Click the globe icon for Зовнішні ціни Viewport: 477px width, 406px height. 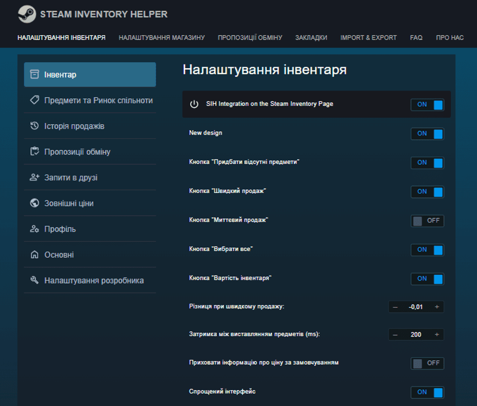(34, 203)
